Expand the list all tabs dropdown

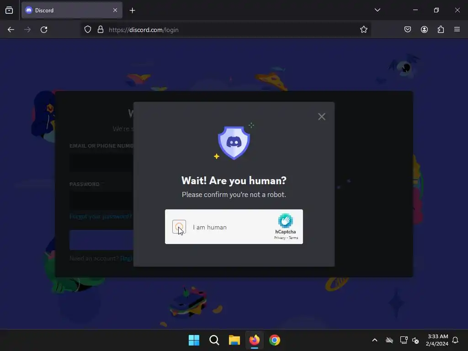[x=377, y=10]
